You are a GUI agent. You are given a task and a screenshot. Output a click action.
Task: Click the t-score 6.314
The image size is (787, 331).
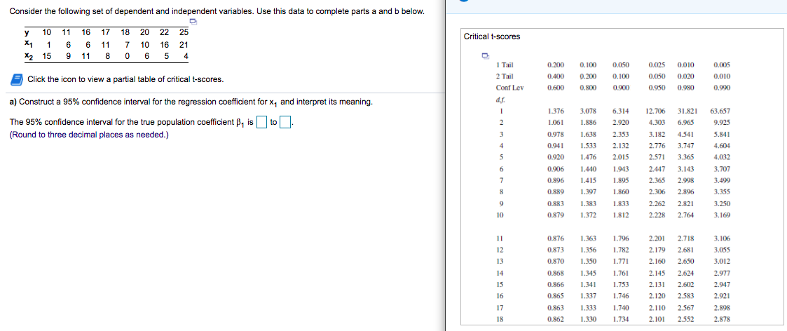pos(622,111)
